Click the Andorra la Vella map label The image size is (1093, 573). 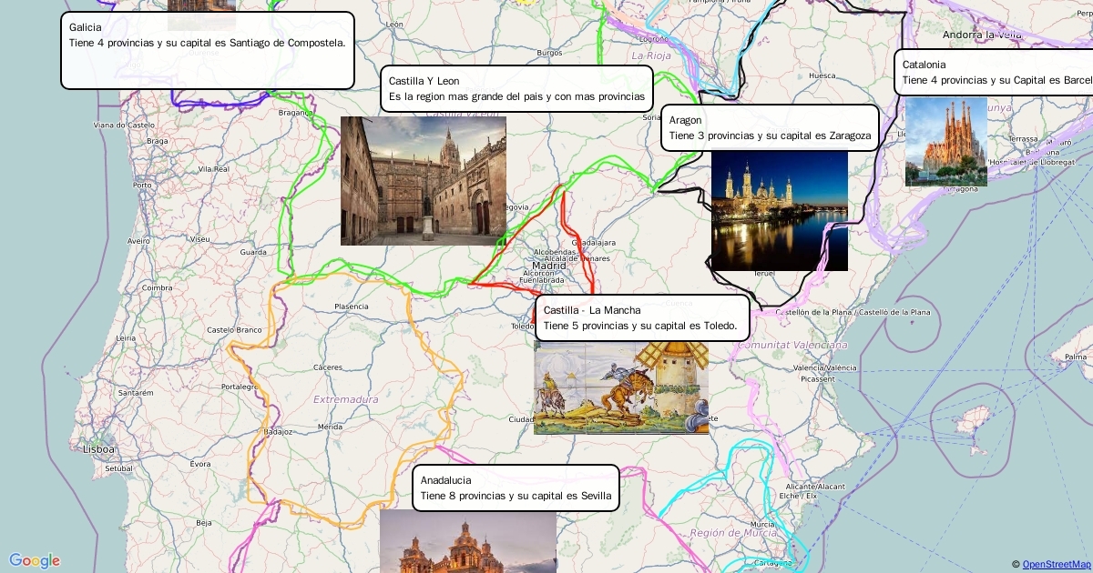coord(982,35)
